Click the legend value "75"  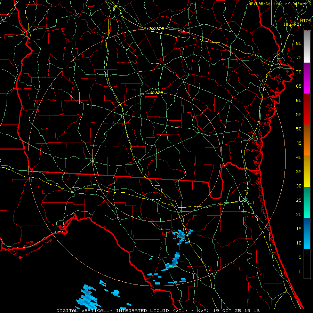click(299, 57)
